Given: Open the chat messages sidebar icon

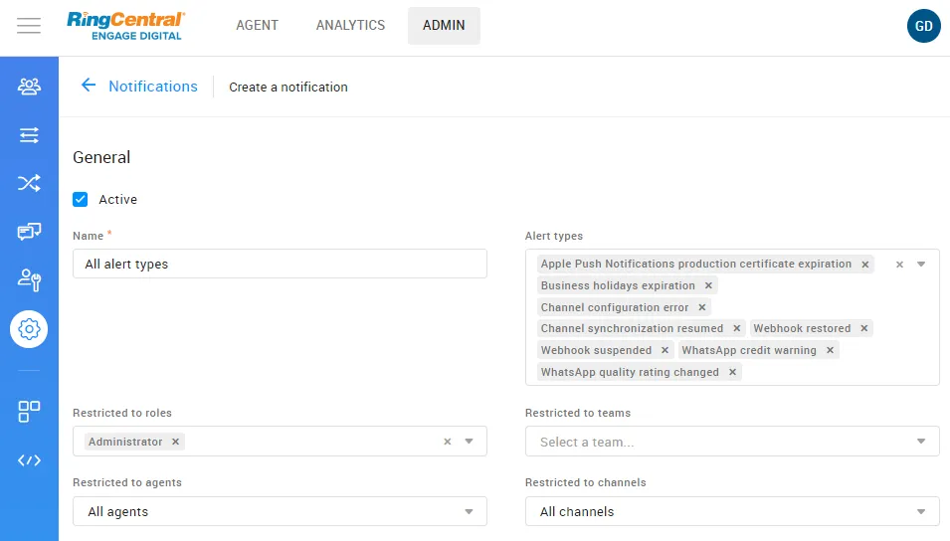Looking at the screenshot, I should click(29, 232).
